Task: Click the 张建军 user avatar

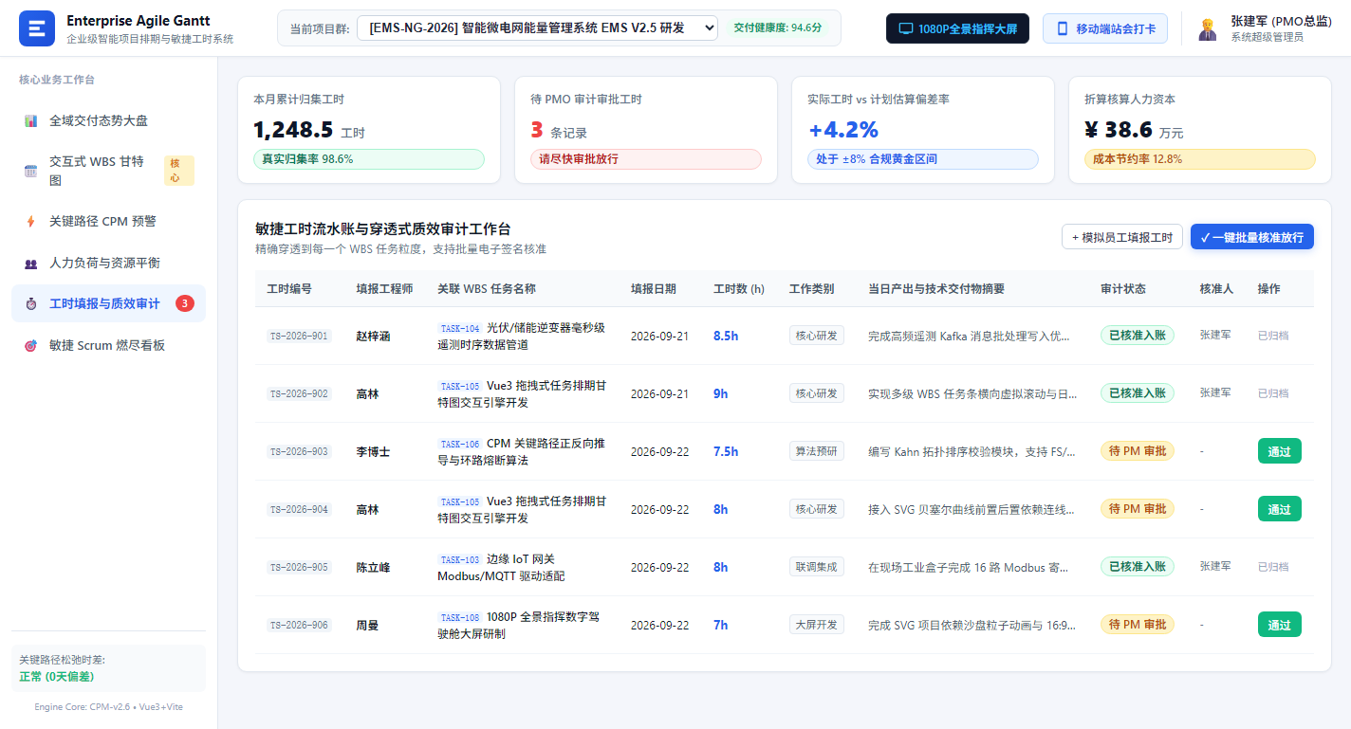Action: 1207,28
